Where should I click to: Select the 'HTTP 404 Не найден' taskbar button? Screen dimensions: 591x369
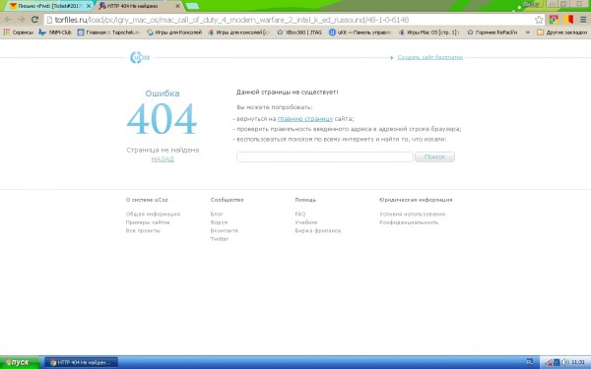81,362
